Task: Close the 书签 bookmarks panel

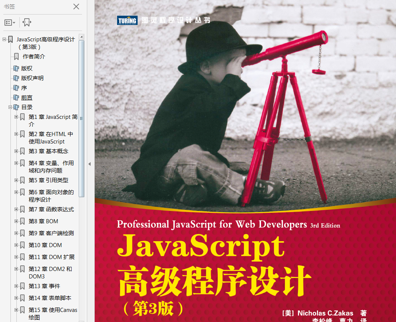Action: point(76,7)
